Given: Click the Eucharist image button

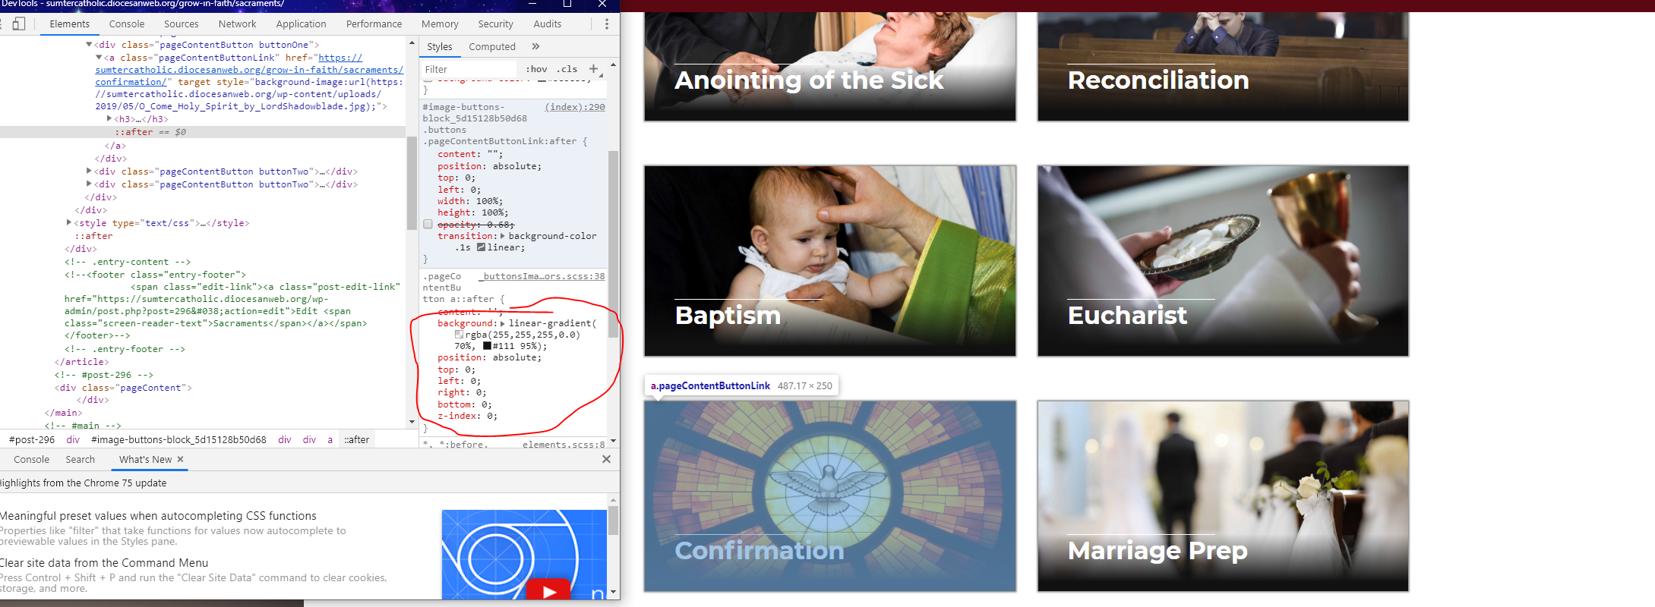Looking at the screenshot, I should [1223, 260].
